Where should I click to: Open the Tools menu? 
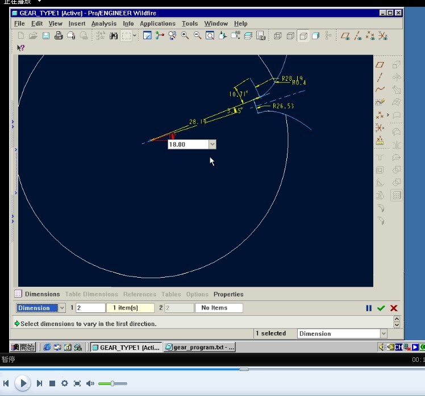[190, 24]
